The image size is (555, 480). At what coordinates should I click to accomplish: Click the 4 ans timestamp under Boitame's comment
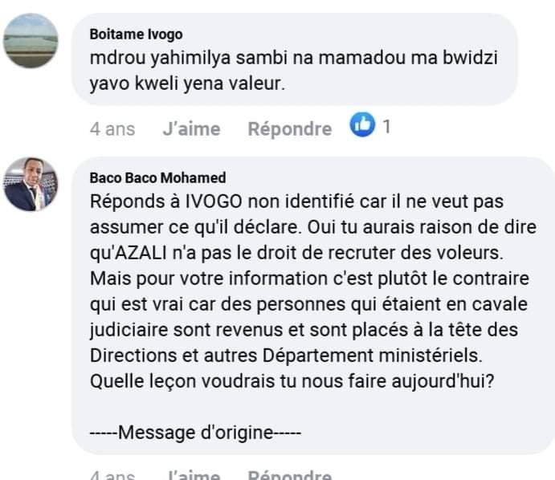click(x=112, y=128)
